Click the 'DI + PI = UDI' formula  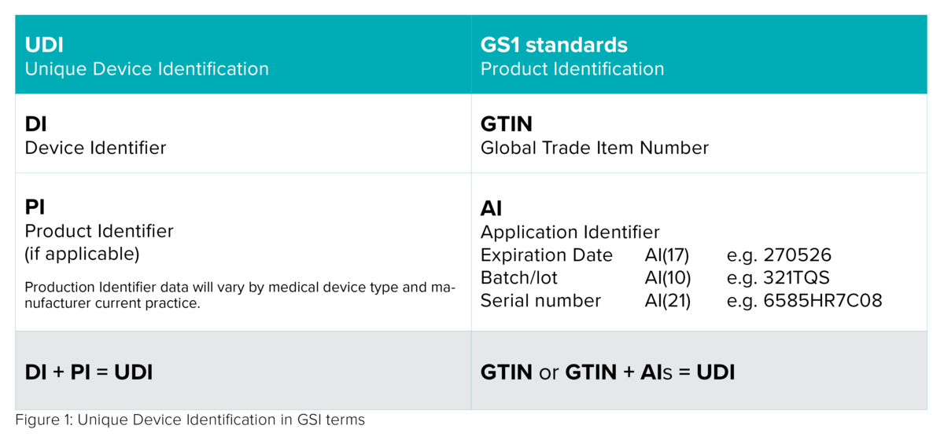(x=89, y=371)
